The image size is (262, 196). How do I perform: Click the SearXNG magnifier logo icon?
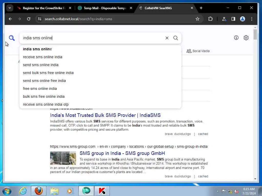(12, 38)
